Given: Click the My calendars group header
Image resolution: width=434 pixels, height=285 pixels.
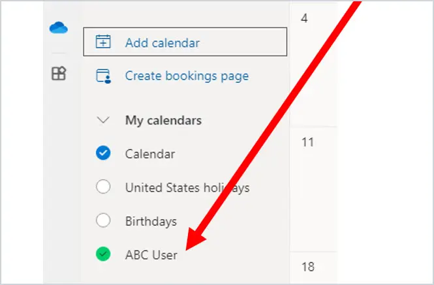Looking at the screenshot, I should pos(163,121).
